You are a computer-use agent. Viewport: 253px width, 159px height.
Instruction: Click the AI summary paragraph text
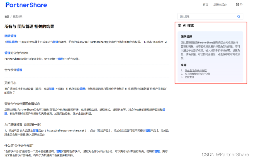click(x=210, y=50)
